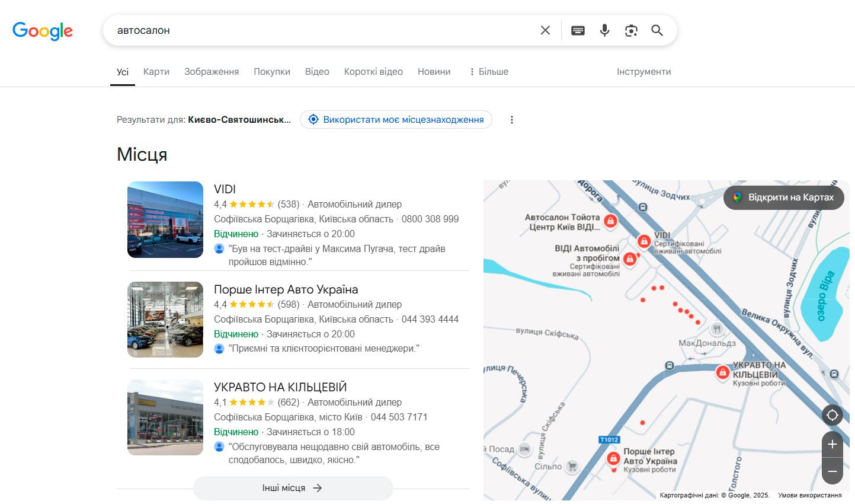Click the Автосалон Тойота Центр Київ pin
This screenshot has width=855, height=504.
pyautogui.click(x=610, y=222)
